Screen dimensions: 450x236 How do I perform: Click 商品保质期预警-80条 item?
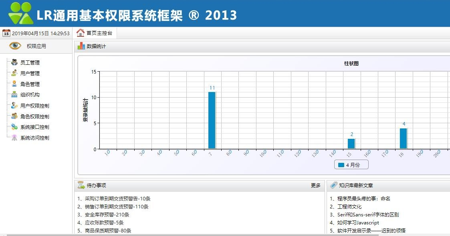pos(104,230)
